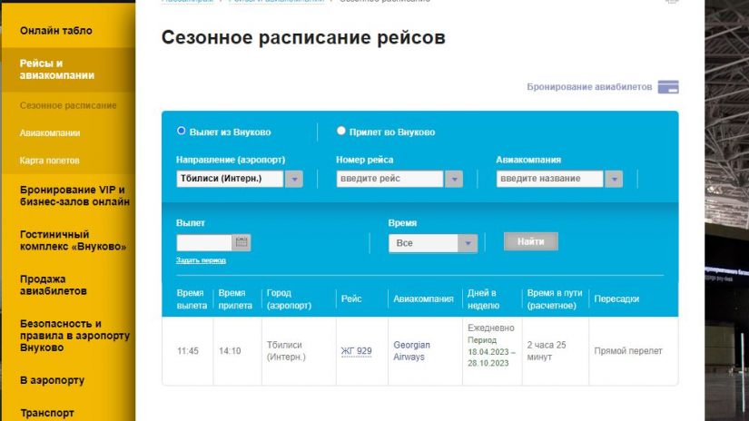This screenshot has height=421, width=749.
Task: Expand the Номер рейса dropdown arrow
Action: (x=454, y=179)
